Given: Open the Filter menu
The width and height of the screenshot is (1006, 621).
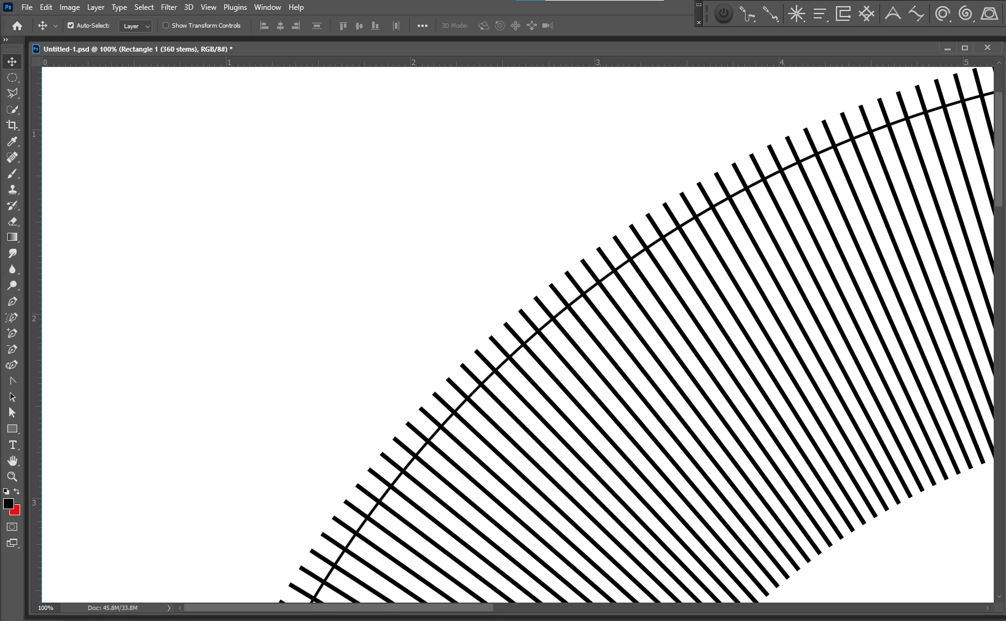Looking at the screenshot, I should [169, 7].
